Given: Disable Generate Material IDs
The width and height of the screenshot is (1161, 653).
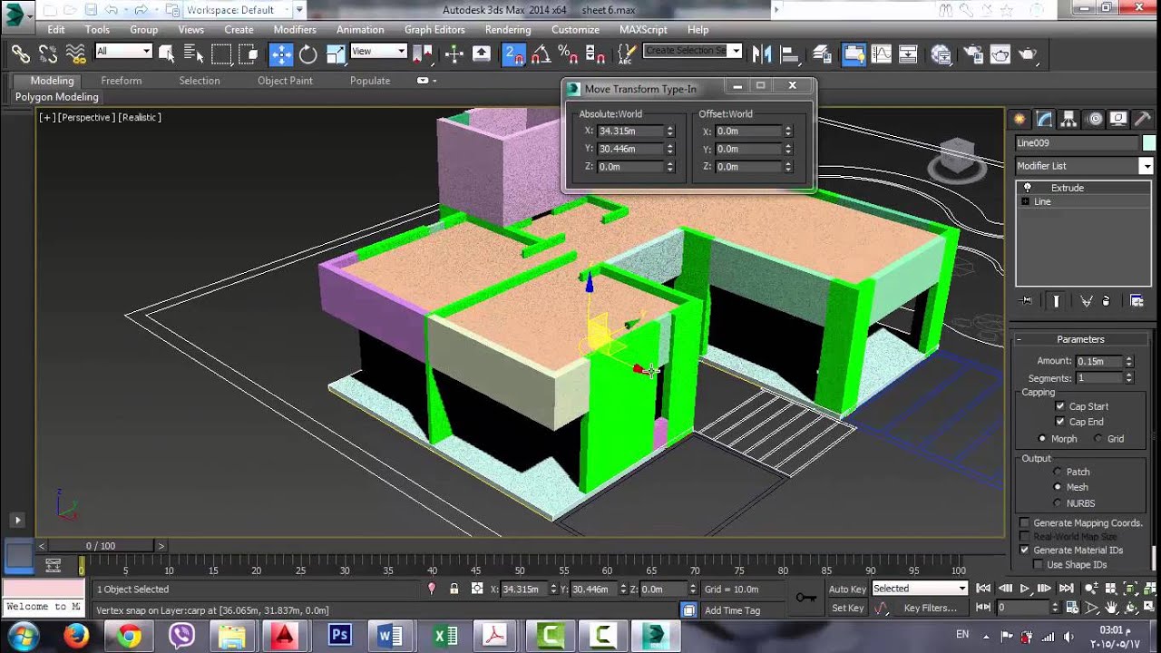Looking at the screenshot, I should click(1025, 550).
